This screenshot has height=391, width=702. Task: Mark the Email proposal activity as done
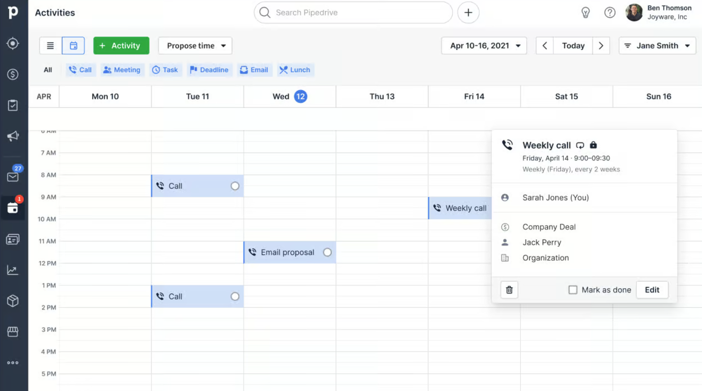click(327, 252)
